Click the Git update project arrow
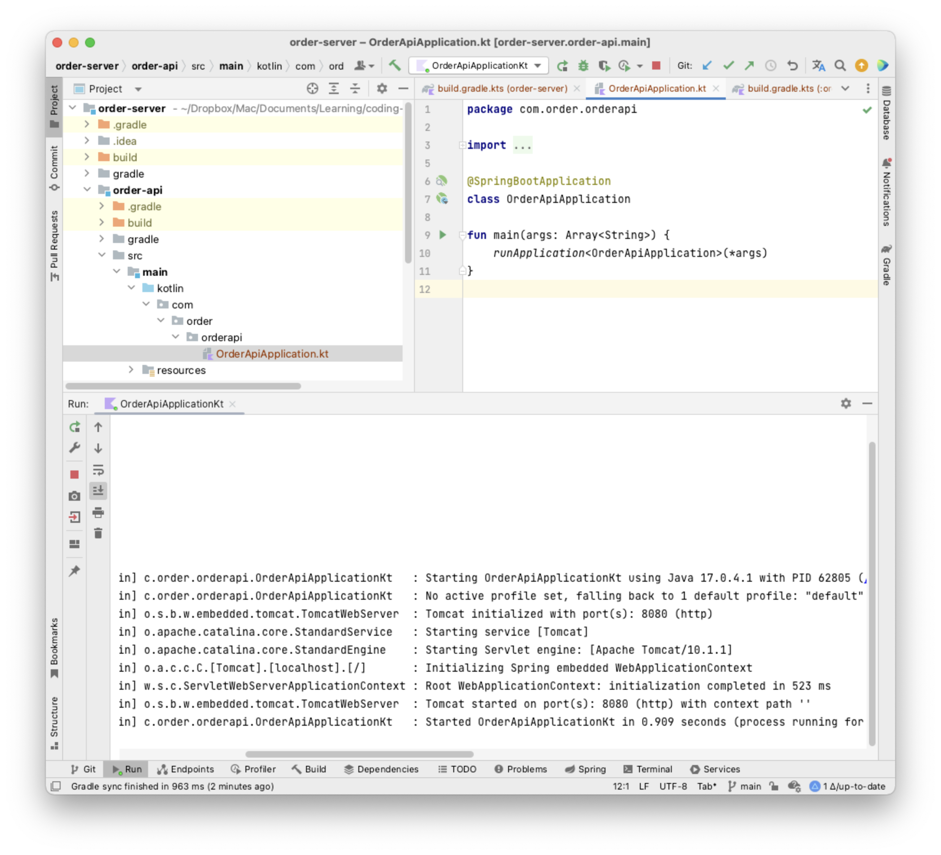941x855 pixels. [x=707, y=66]
